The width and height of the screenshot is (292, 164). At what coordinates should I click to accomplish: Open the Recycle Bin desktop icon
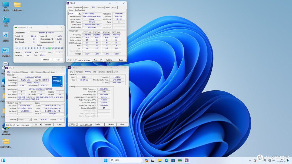tap(6, 36)
